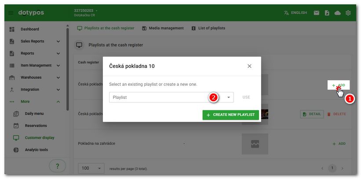Click the Pokladna na zahrádce image placeholder
Image resolution: width=361 pixels, height=179 pixels.
(255, 144)
